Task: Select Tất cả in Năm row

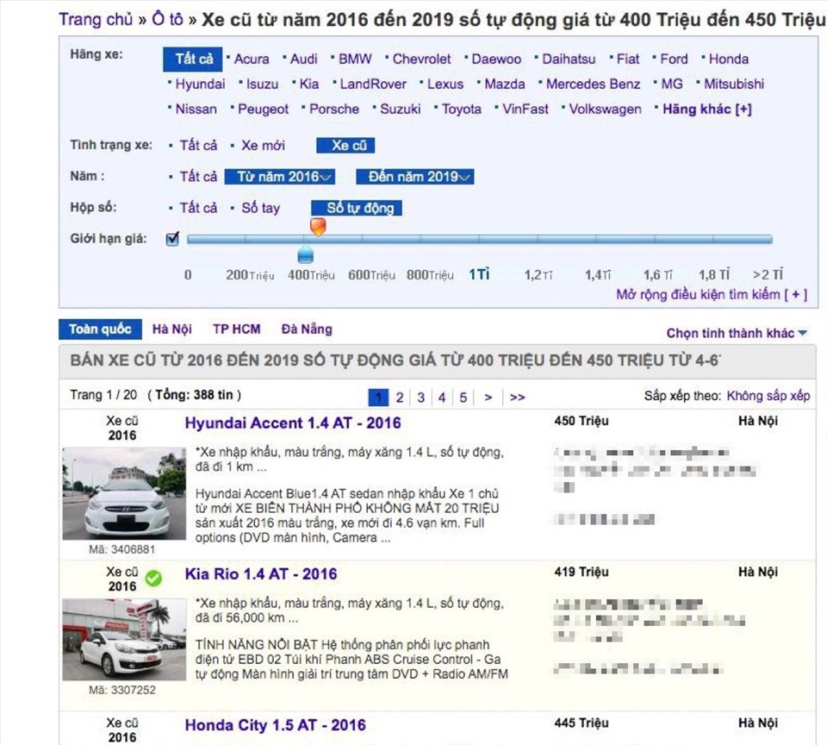Action: pos(198,177)
